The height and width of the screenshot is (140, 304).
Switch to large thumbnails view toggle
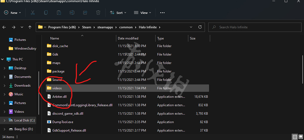[300, 137]
